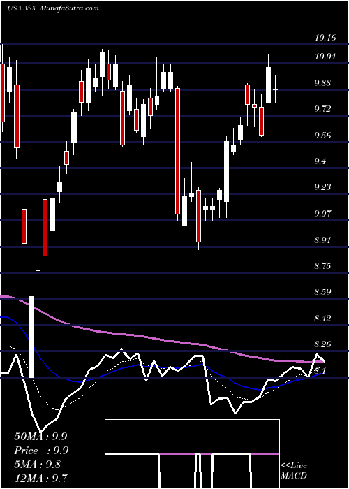This screenshot has height=489, width=349.
Task: Click the tall white volume bar
Action: click(x=31, y=337)
